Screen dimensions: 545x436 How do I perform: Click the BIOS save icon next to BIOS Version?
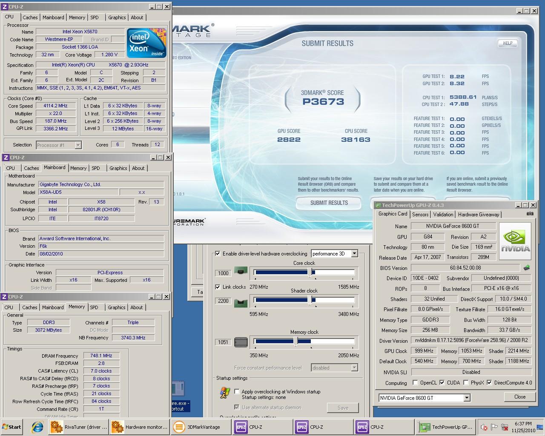tap(527, 268)
